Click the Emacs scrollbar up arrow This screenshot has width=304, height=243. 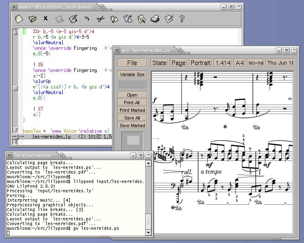click(x=15, y=32)
